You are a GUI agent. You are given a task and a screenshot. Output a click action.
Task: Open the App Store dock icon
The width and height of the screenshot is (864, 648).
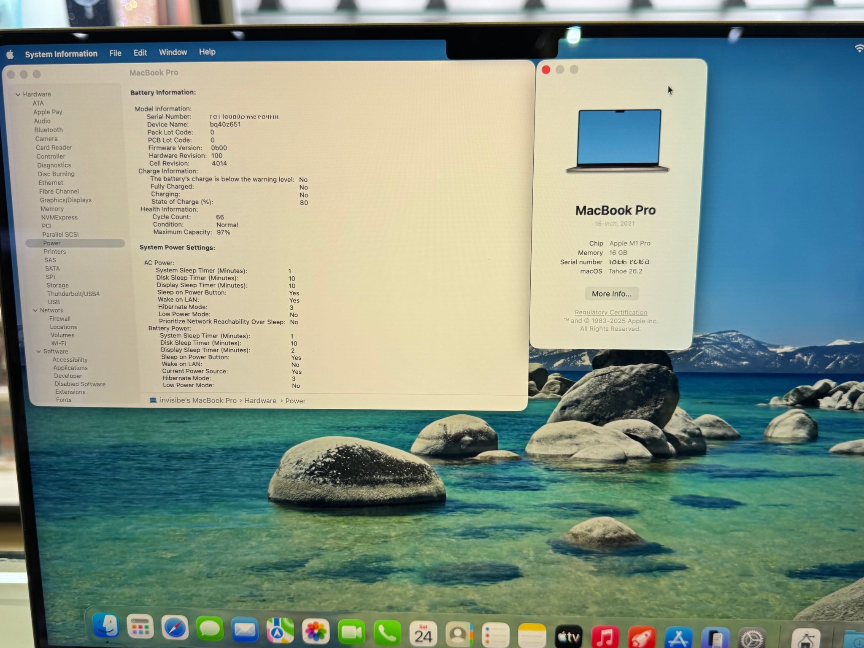(x=678, y=638)
